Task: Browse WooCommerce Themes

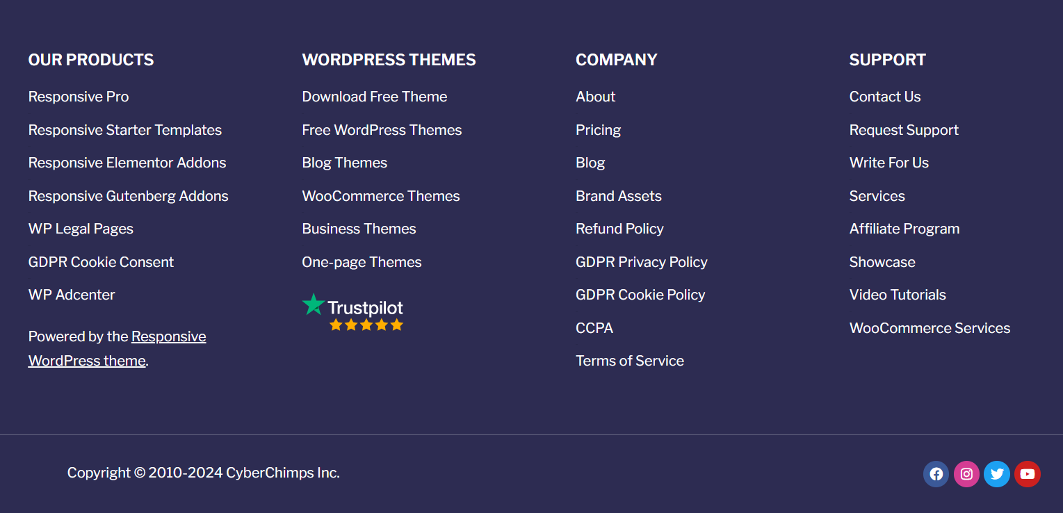Action: coord(381,196)
